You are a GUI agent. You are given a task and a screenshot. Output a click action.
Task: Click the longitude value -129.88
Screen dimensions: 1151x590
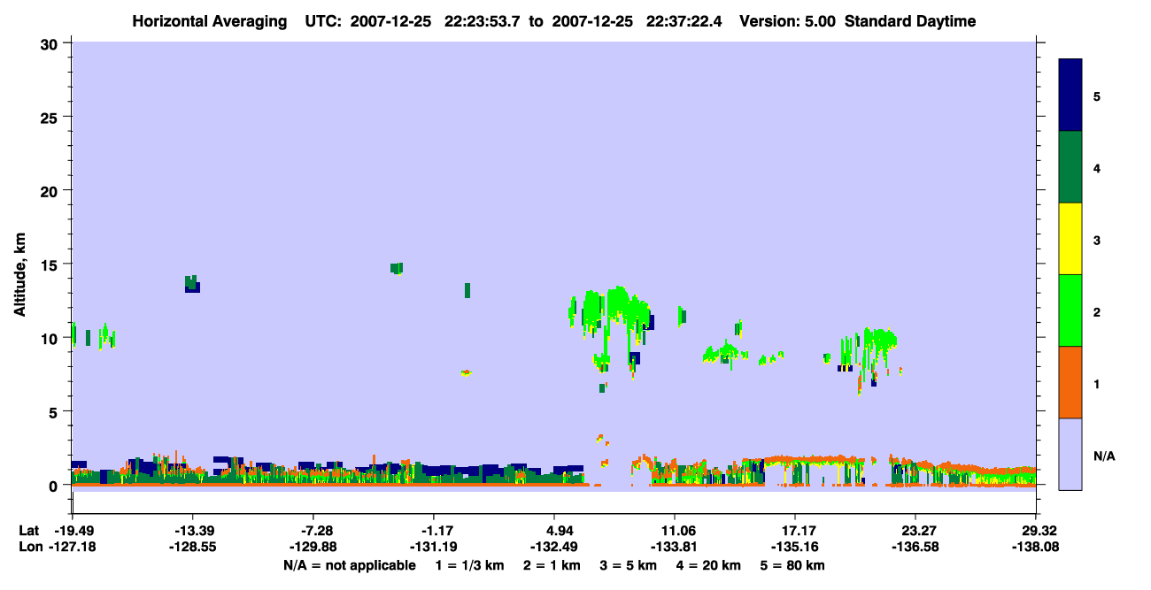(313, 547)
